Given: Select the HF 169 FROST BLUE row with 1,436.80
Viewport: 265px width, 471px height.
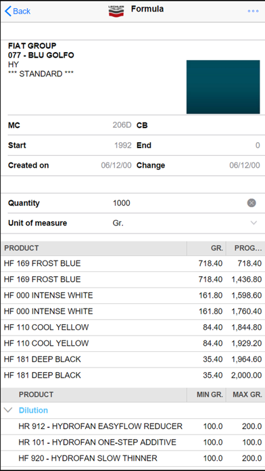Looking at the screenshot, I should click(132, 279).
